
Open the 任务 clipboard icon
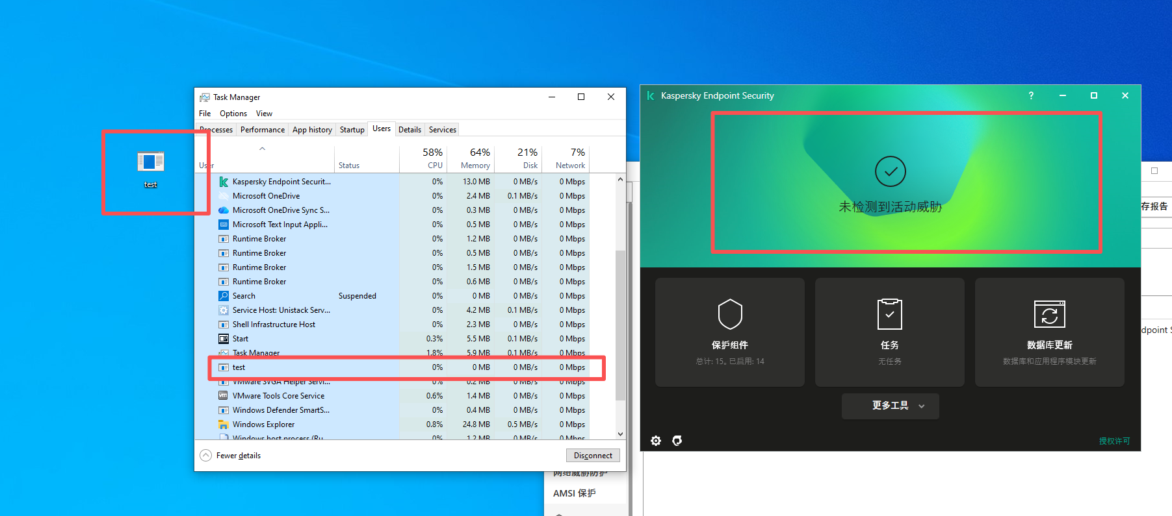[x=890, y=314]
